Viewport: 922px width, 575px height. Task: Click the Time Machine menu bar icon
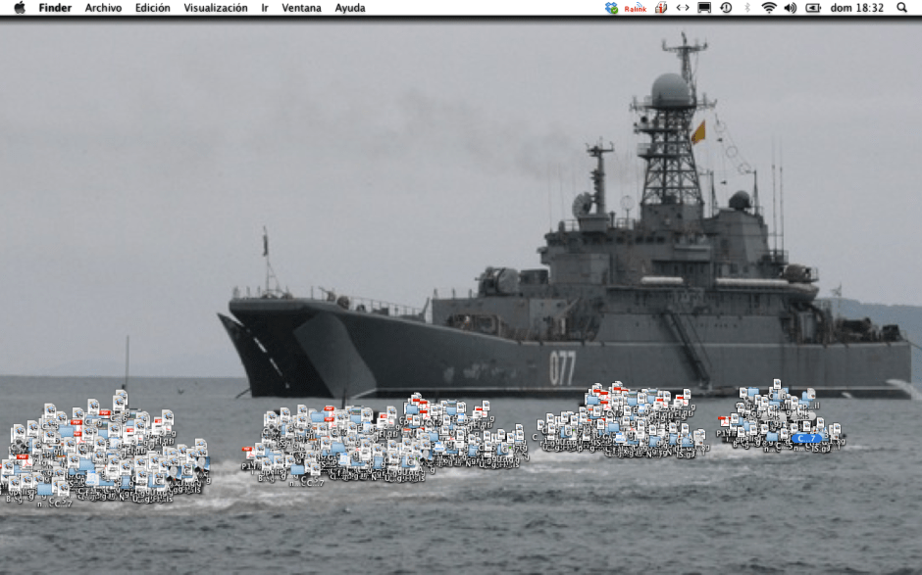[727, 8]
